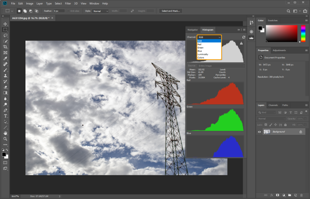This screenshot has height=199, width=310.
Task: Select the Move tool
Action: click(5, 24)
